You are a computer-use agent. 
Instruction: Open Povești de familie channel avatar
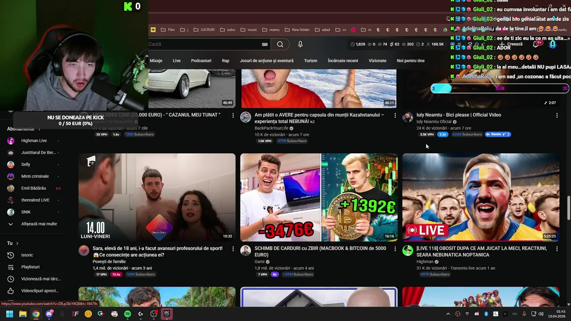[84, 251]
